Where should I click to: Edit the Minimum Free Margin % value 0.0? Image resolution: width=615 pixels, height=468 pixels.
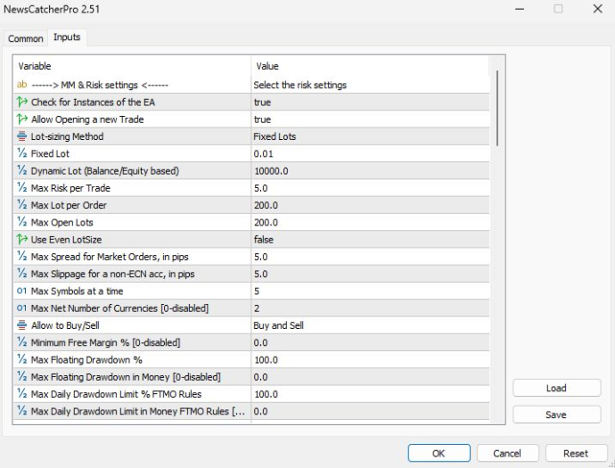(x=370, y=342)
